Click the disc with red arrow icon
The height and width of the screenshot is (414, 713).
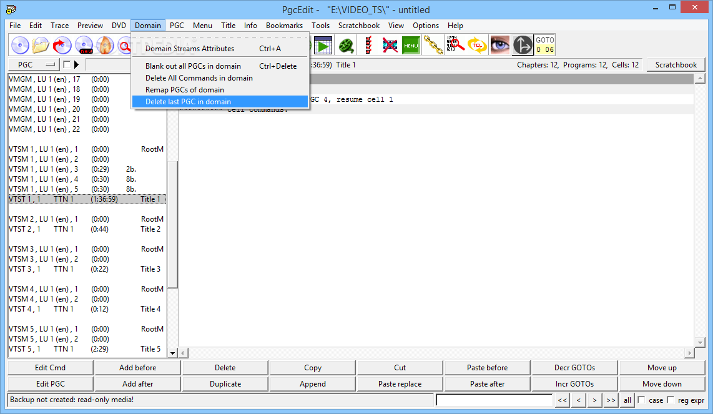tap(62, 45)
